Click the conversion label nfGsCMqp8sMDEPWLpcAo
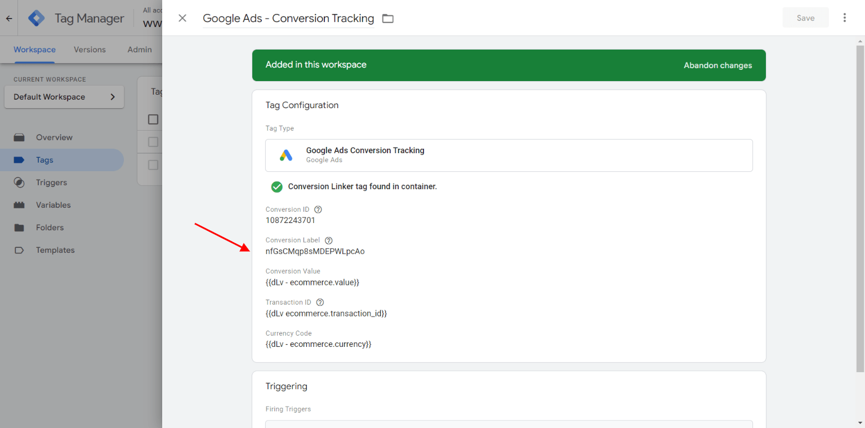This screenshot has width=865, height=428. [315, 251]
